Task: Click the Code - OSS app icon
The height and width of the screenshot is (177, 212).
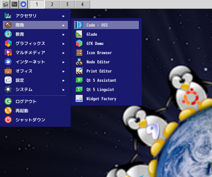Action: (79, 25)
